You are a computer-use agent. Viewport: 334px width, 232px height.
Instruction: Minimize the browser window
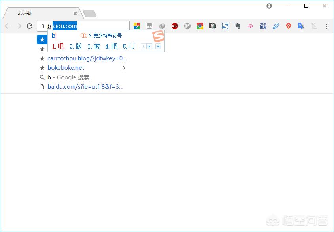pos(289,6)
